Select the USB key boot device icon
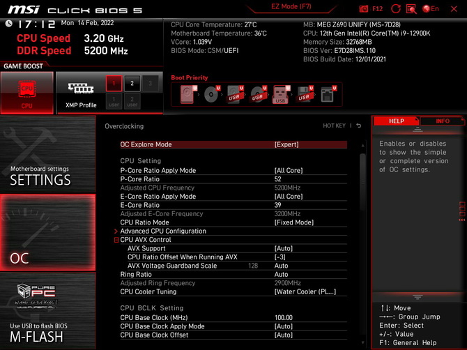The image size is (467, 350). (x=281, y=94)
